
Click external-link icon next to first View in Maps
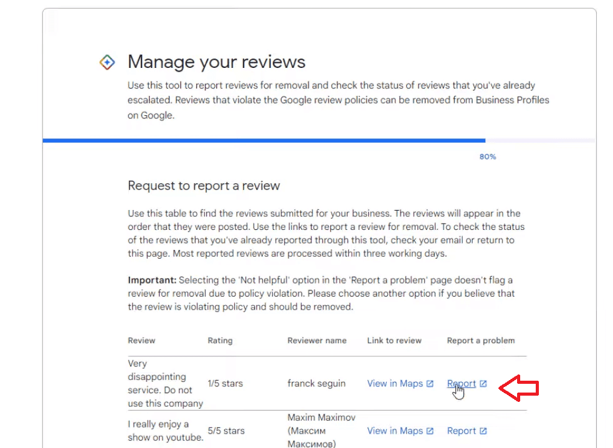(x=430, y=383)
